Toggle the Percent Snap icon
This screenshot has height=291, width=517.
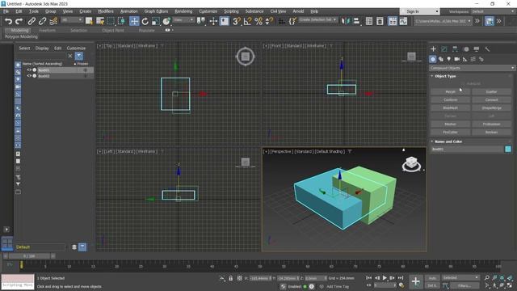point(258,22)
